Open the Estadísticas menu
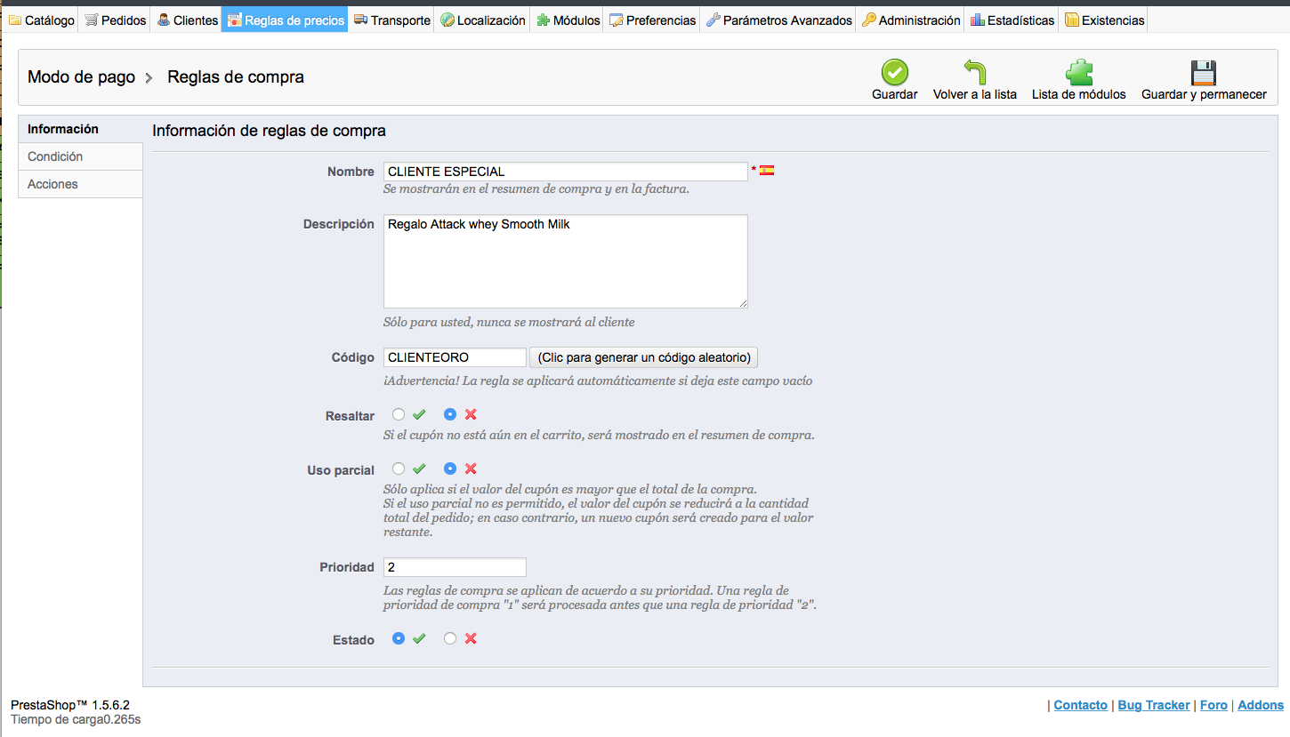Viewport: 1290px width, 737px height. point(1012,20)
